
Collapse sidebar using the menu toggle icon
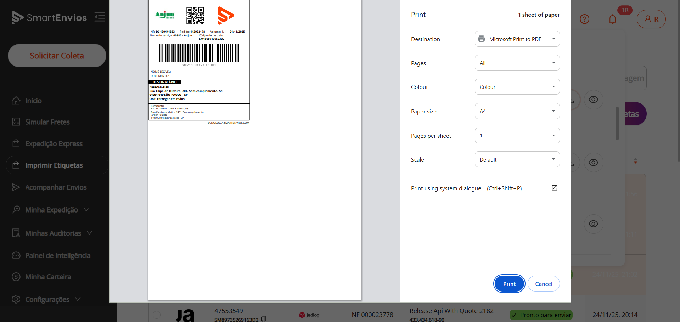100,17
